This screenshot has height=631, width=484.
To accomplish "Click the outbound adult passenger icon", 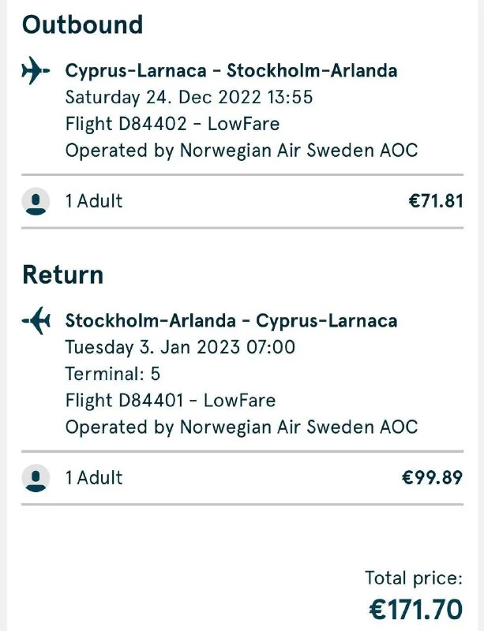I will [36, 201].
